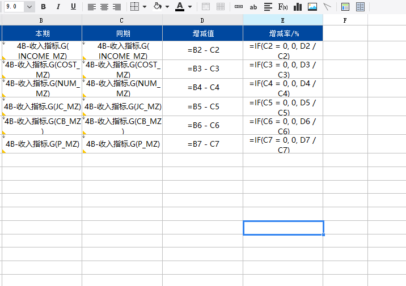Select the 增减率/% header cell
The image size is (406, 286).
(x=283, y=33)
